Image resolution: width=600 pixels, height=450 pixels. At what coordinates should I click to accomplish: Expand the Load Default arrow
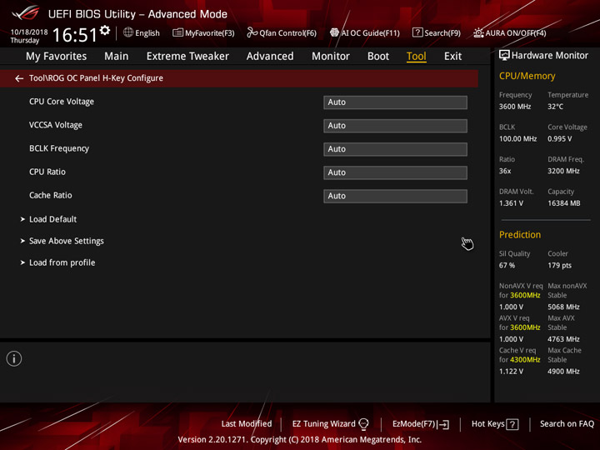[x=22, y=219]
